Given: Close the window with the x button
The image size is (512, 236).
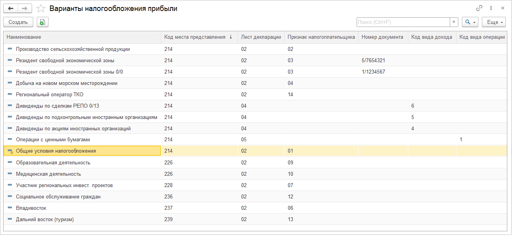Looking at the screenshot, I should point(503,8).
